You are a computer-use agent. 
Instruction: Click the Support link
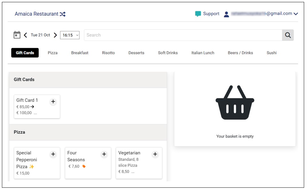point(211,14)
